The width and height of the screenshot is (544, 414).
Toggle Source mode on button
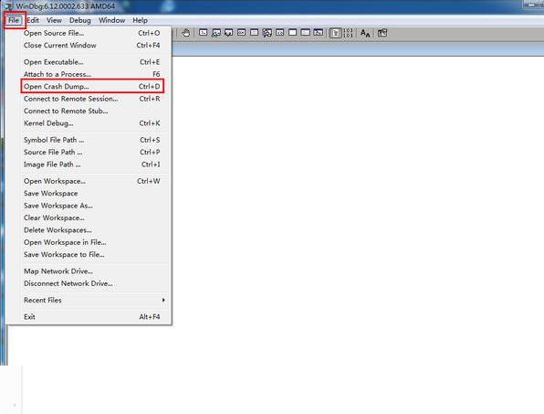click(x=336, y=33)
